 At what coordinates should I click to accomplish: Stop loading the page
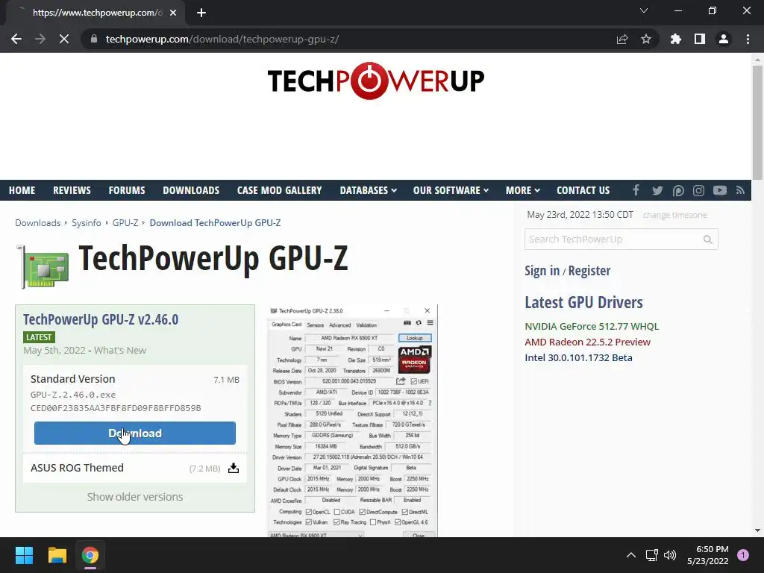(64, 39)
